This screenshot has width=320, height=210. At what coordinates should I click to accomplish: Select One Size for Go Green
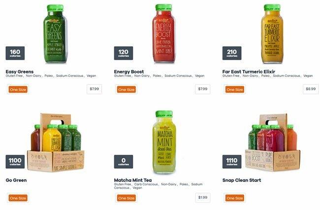(x=18, y=198)
